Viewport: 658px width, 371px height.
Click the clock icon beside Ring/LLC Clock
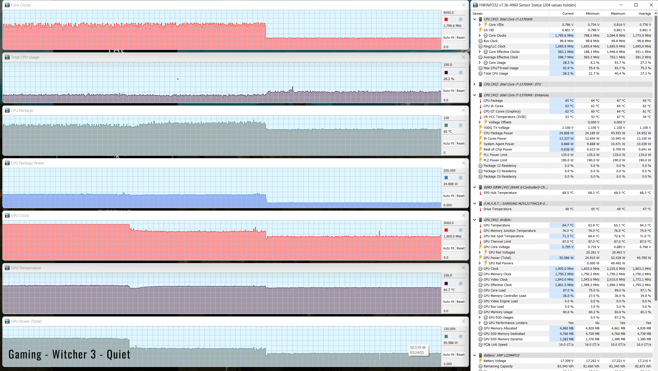coord(480,46)
